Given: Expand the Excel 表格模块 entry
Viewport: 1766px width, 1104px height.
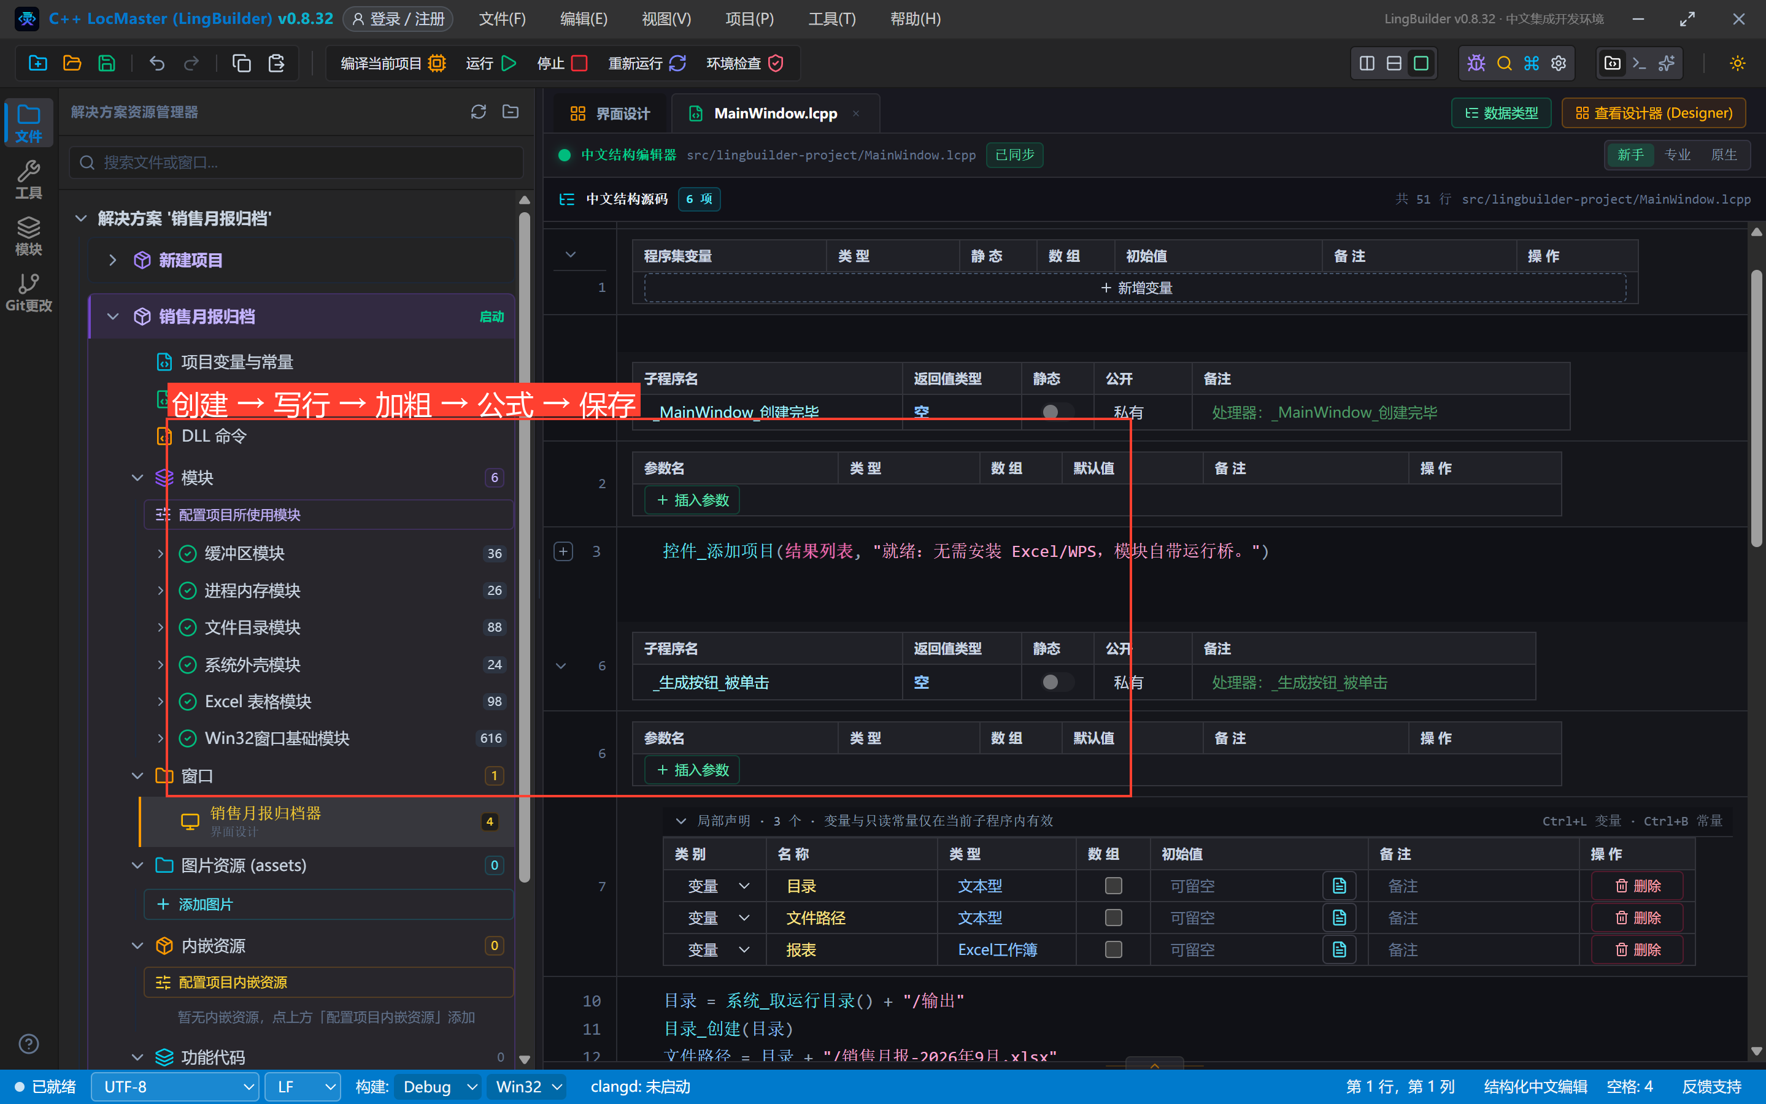Looking at the screenshot, I should click(160, 702).
